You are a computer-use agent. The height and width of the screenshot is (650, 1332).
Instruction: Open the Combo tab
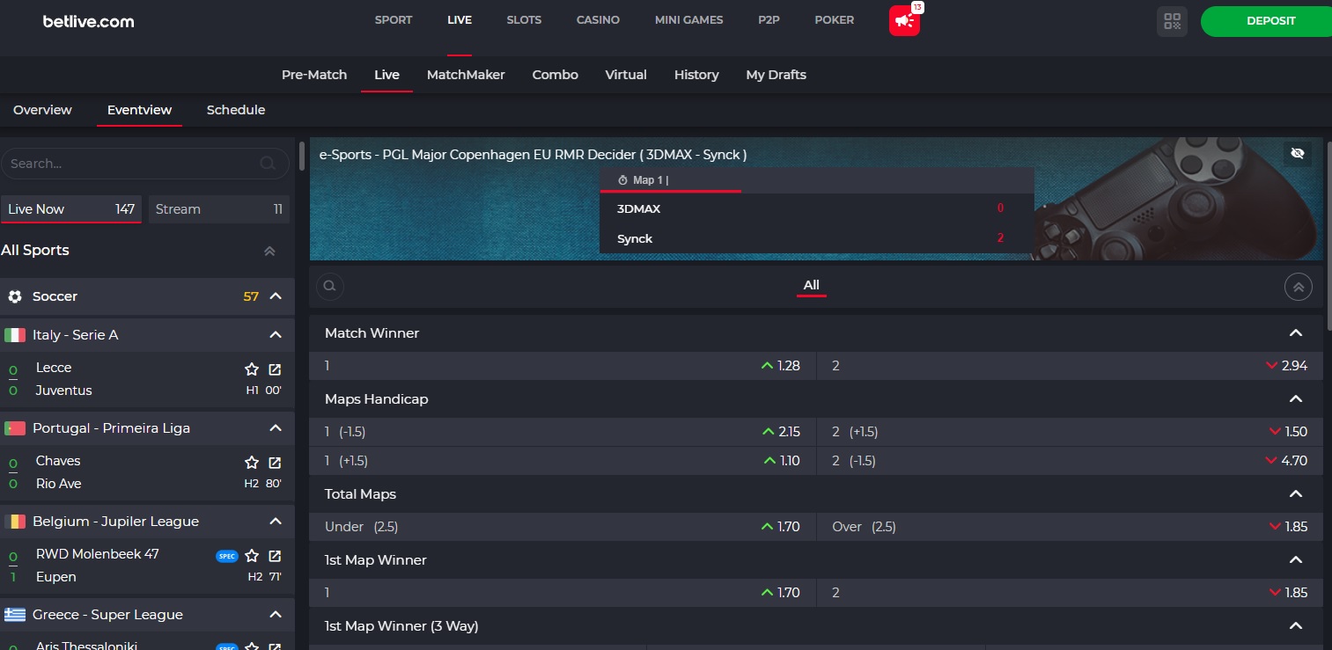[556, 75]
